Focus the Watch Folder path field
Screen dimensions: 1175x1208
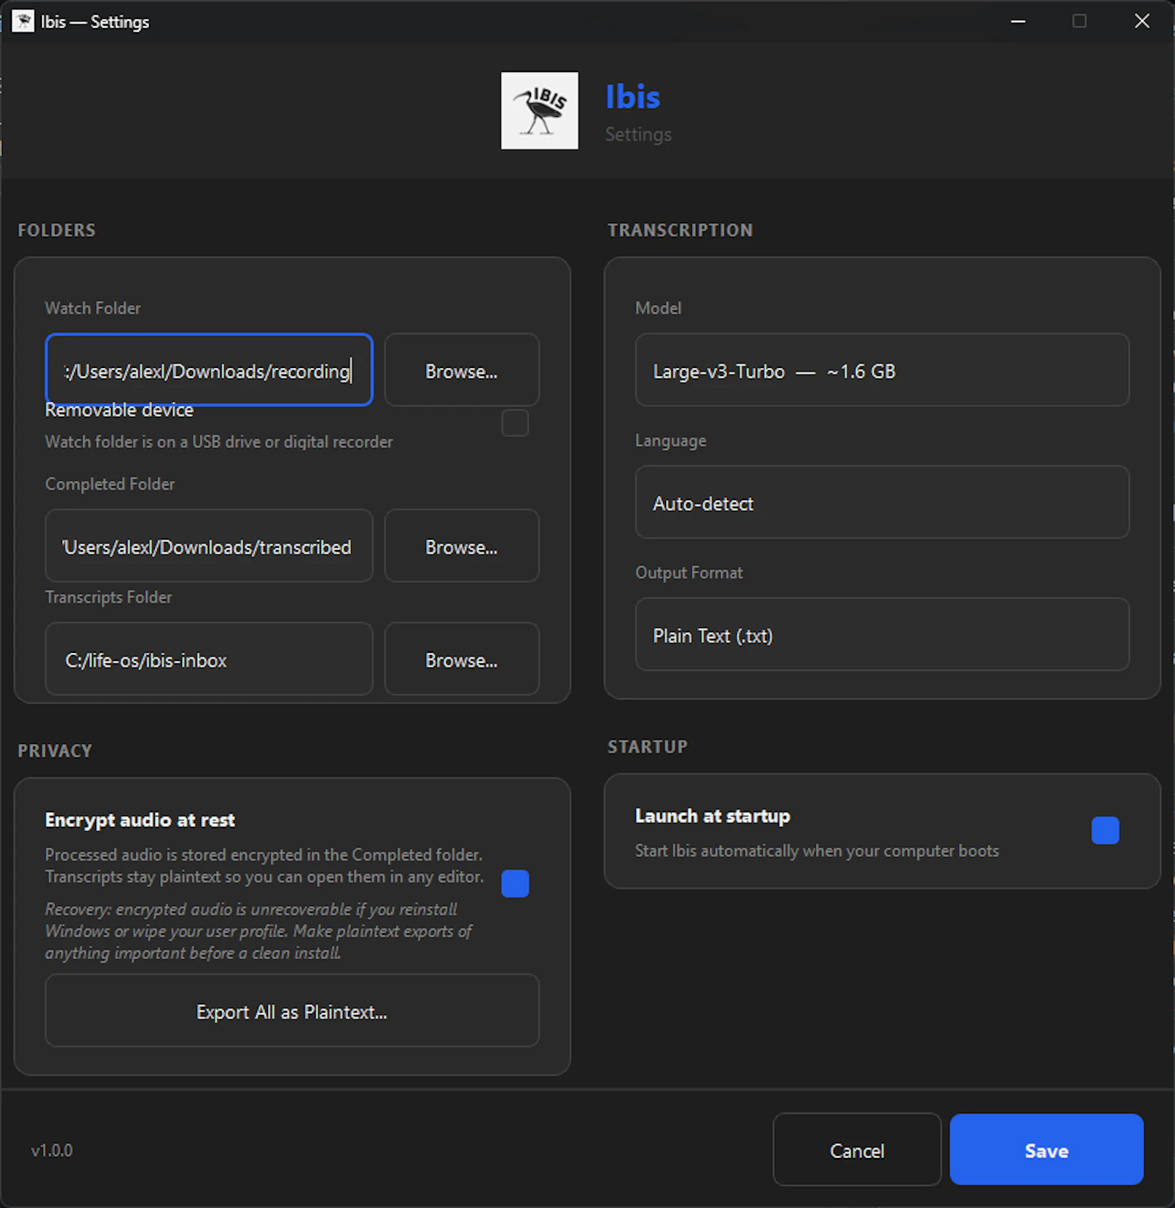pyautogui.click(x=209, y=370)
